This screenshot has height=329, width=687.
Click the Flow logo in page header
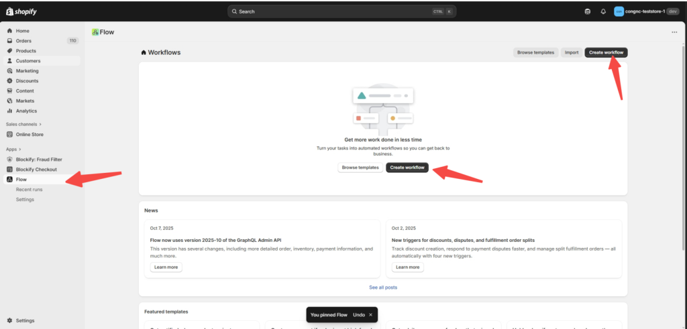[x=95, y=32]
